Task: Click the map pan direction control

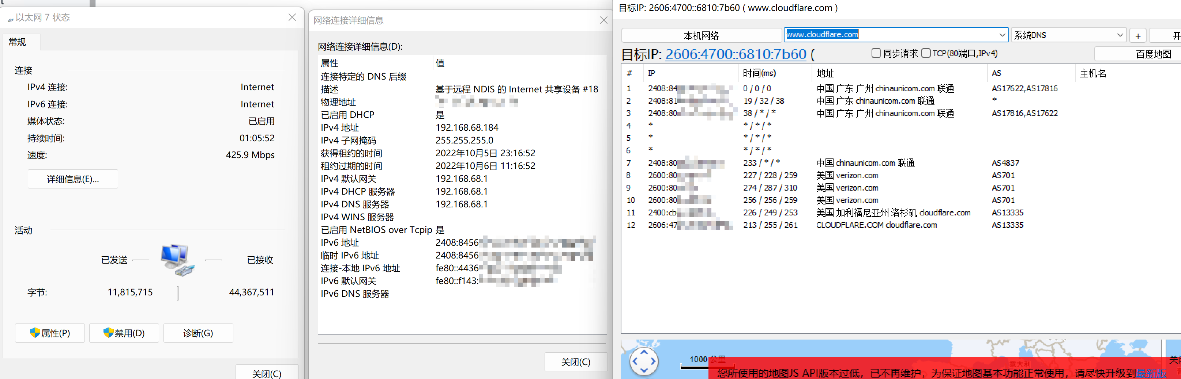Action: [644, 361]
